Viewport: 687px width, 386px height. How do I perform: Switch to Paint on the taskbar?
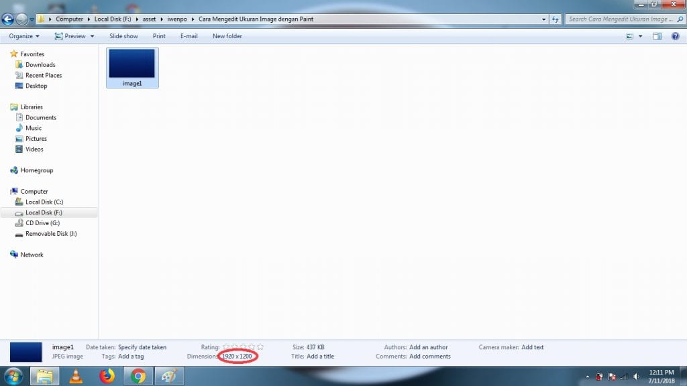169,377
